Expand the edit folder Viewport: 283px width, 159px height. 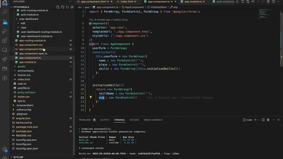18,23
